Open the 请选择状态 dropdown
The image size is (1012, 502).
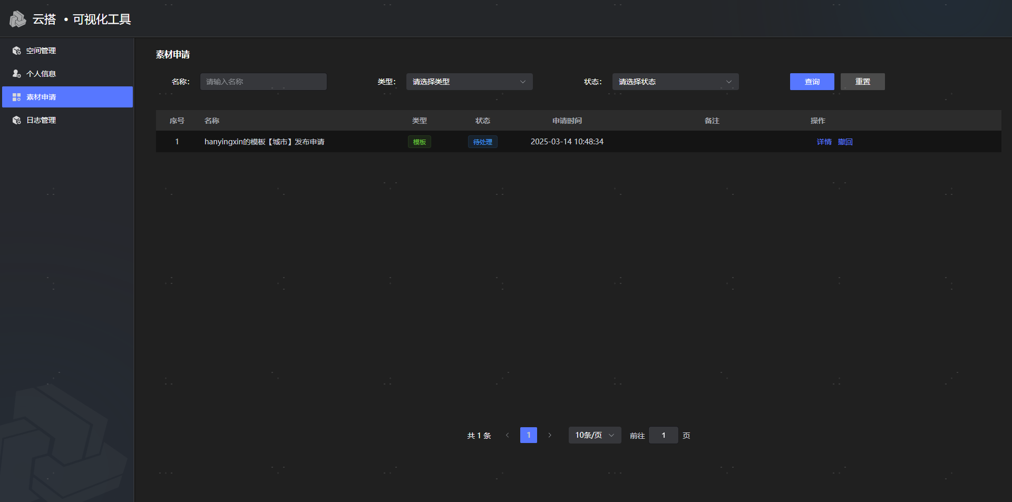[x=675, y=82]
